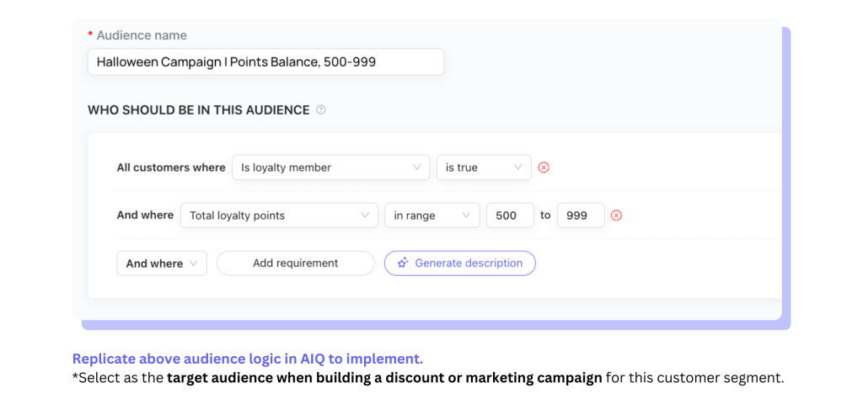Click the 'And where' label before Total loyalty points
This screenshot has width=863, height=404.
[145, 215]
